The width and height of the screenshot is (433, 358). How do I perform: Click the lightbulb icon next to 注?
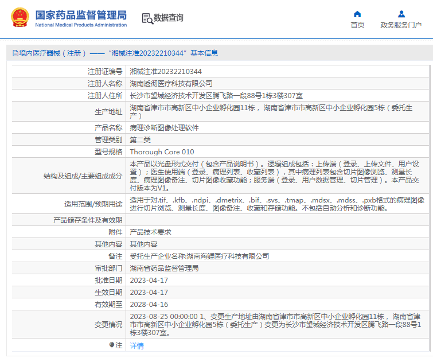pyautogui.click(x=112, y=345)
